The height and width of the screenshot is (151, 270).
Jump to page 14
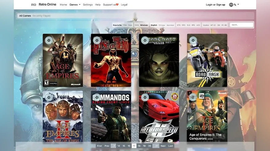pos(119,146)
